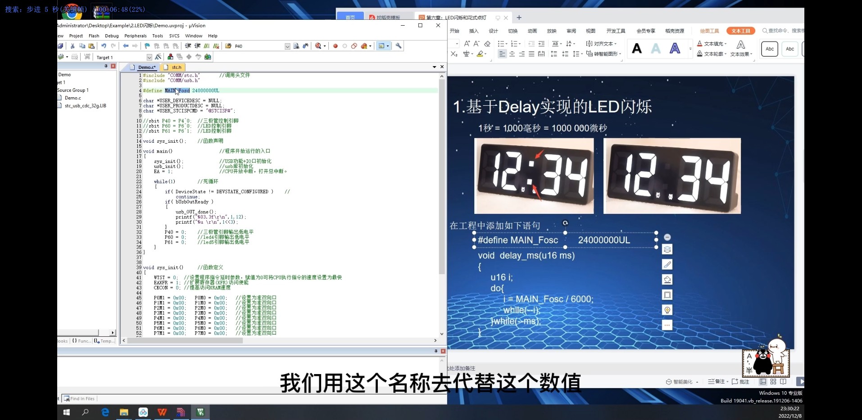The width and height of the screenshot is (862, 420).
Task: Navigate backward with the blue left arrow
Action: [126, 46]
